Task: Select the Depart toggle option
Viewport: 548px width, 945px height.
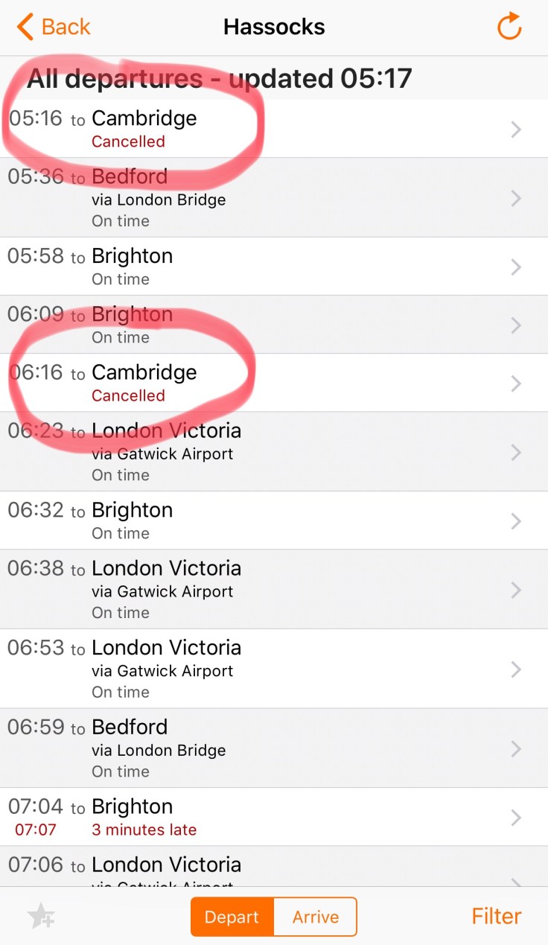Action: [232, 917]
